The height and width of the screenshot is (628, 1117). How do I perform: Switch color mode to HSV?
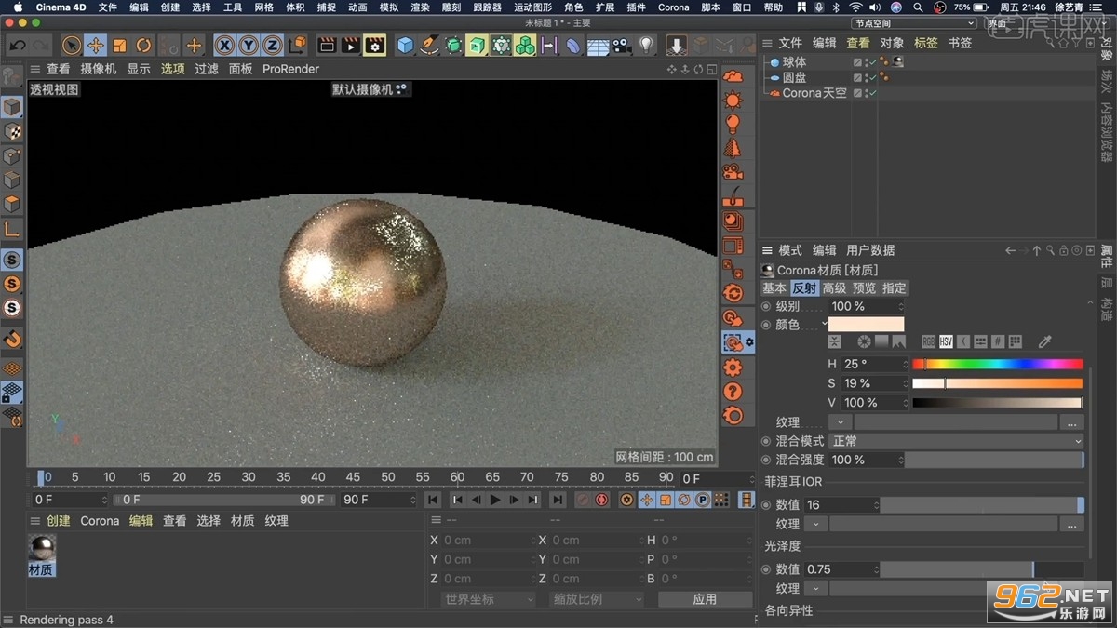pyautogui.click(x=946, y=342)
